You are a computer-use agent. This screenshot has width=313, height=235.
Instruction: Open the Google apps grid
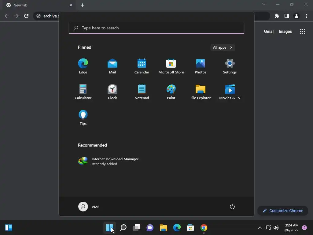[303, 32]
